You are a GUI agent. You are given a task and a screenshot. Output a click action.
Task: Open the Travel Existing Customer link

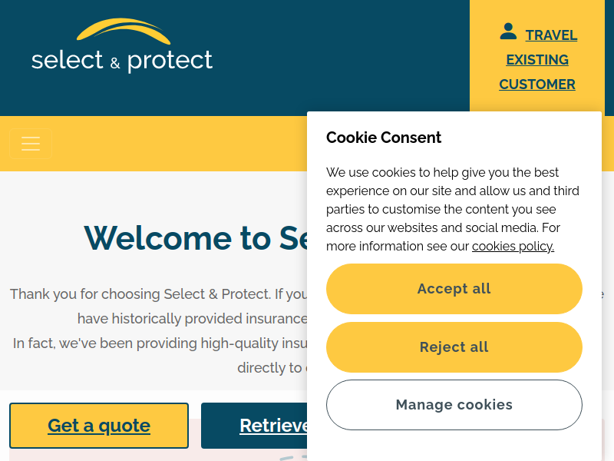coord(537,60)
